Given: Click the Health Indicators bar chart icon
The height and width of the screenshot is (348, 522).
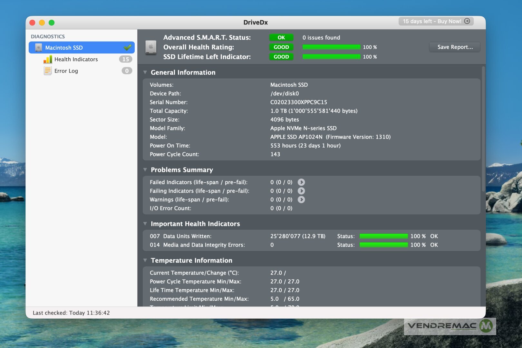Looking at the screenshot, I should point(48,59).
